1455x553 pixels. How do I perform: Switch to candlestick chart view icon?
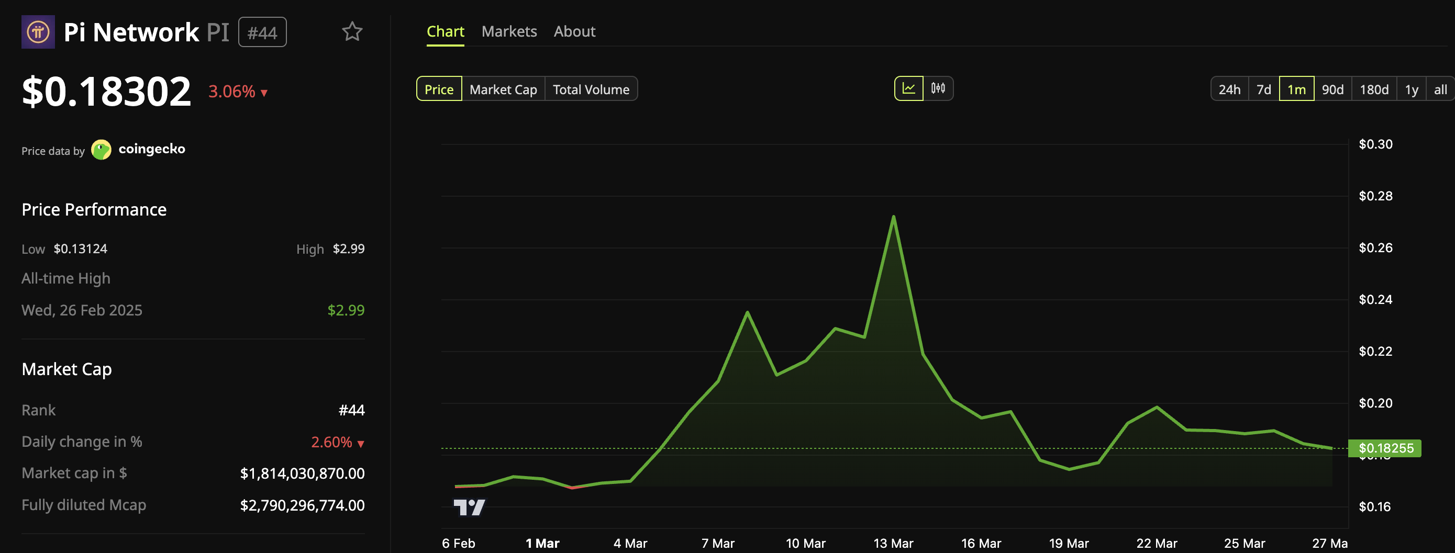pyautogui.click(x=938, y=88)
